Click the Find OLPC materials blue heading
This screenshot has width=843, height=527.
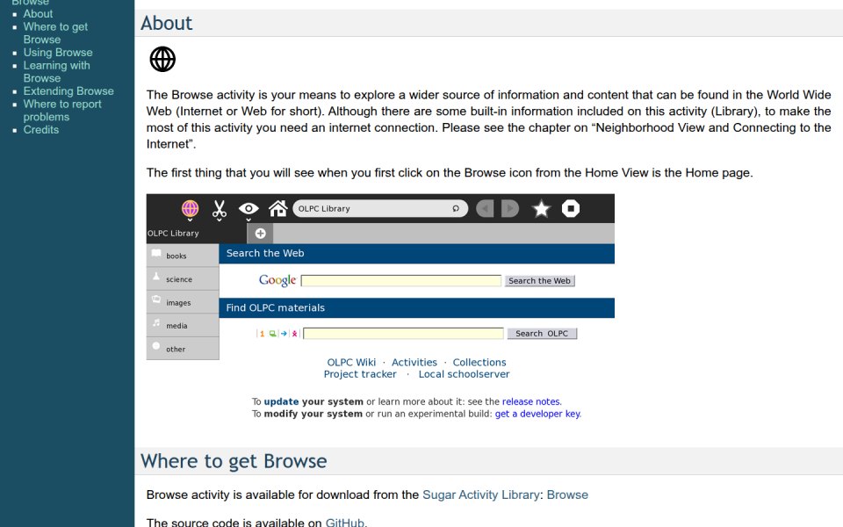(416, 307)
